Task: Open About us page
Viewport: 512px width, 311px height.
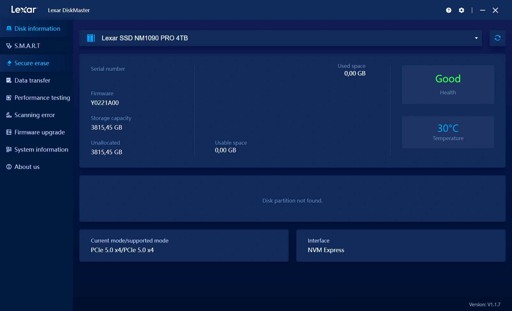Action: click(36, 167)
